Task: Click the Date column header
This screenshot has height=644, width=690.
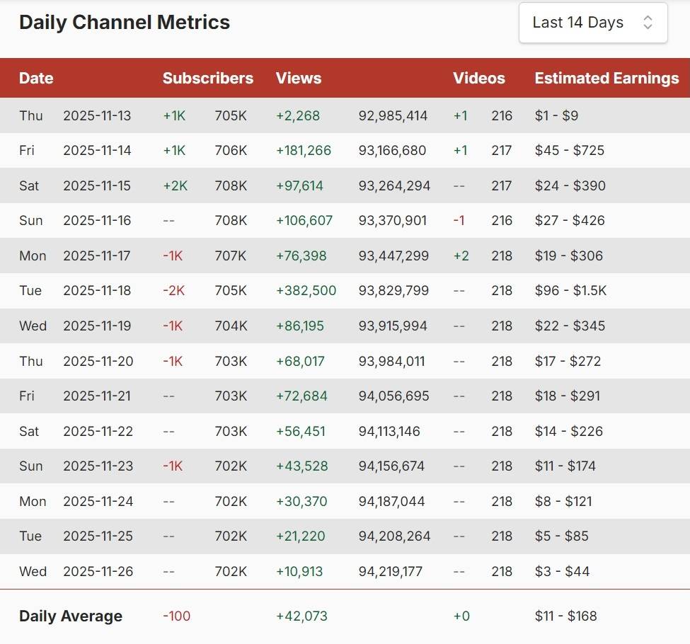Action: pos(36,79)
